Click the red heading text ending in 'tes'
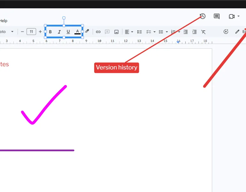 pyautogui.click(x=4, y=64)
